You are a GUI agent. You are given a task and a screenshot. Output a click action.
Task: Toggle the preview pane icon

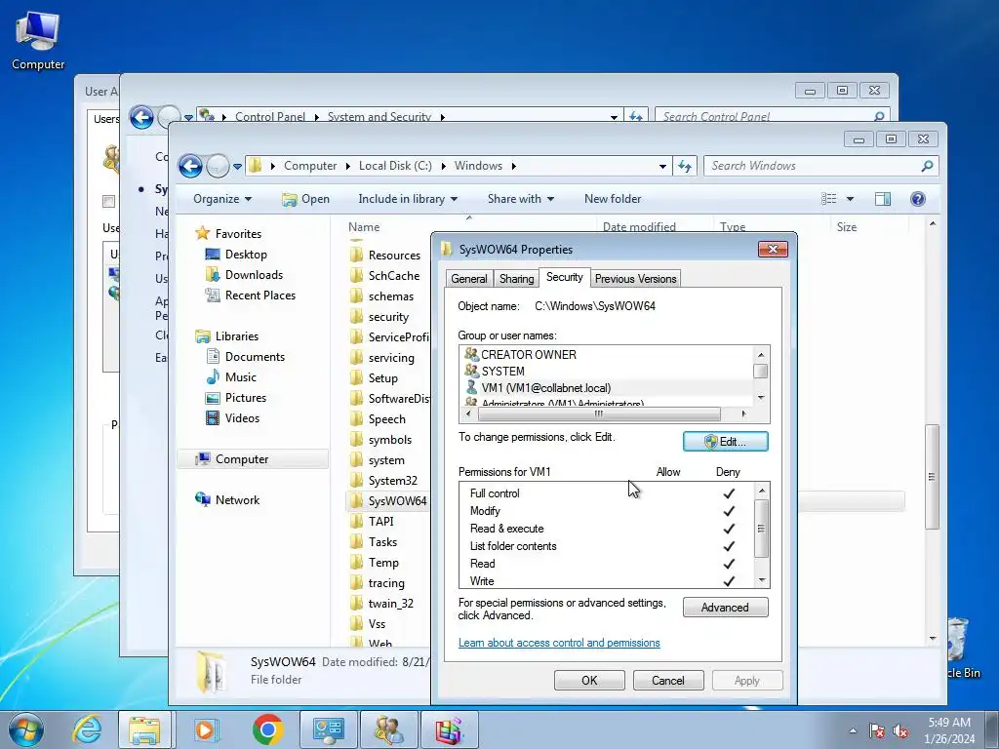pos(882,199)
